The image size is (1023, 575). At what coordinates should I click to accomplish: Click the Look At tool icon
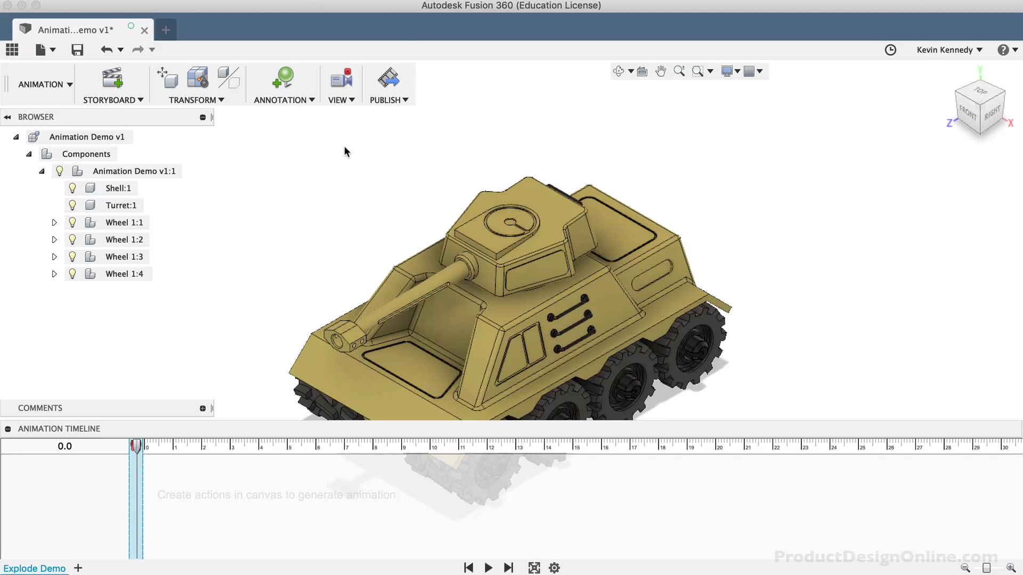coord(642,71)
